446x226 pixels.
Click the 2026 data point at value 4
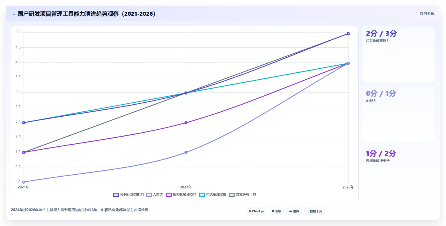pos(348,63)
